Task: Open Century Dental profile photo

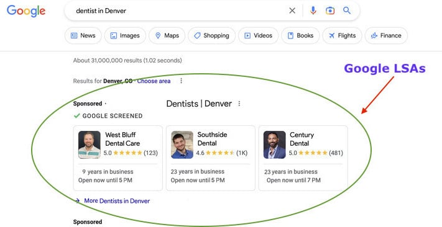Action: point(275,145)
